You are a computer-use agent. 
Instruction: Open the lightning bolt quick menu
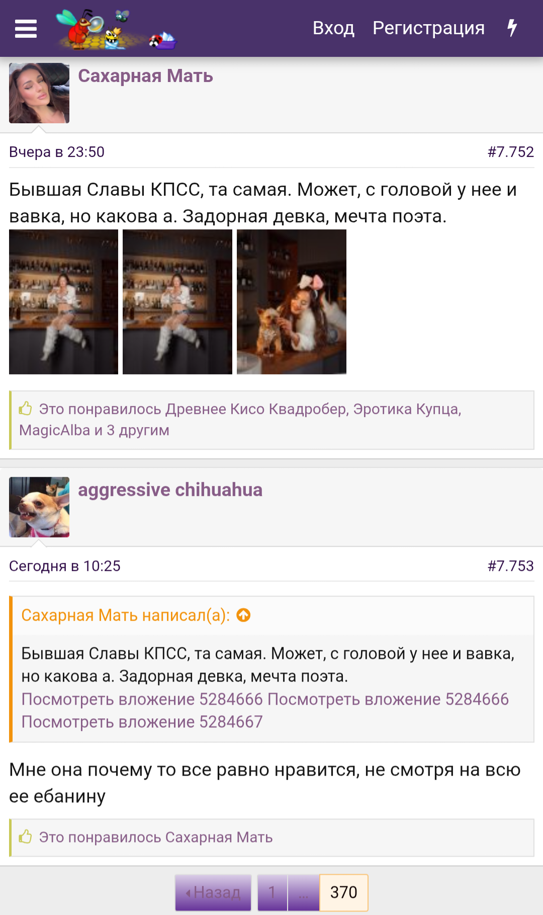point(512,28)
